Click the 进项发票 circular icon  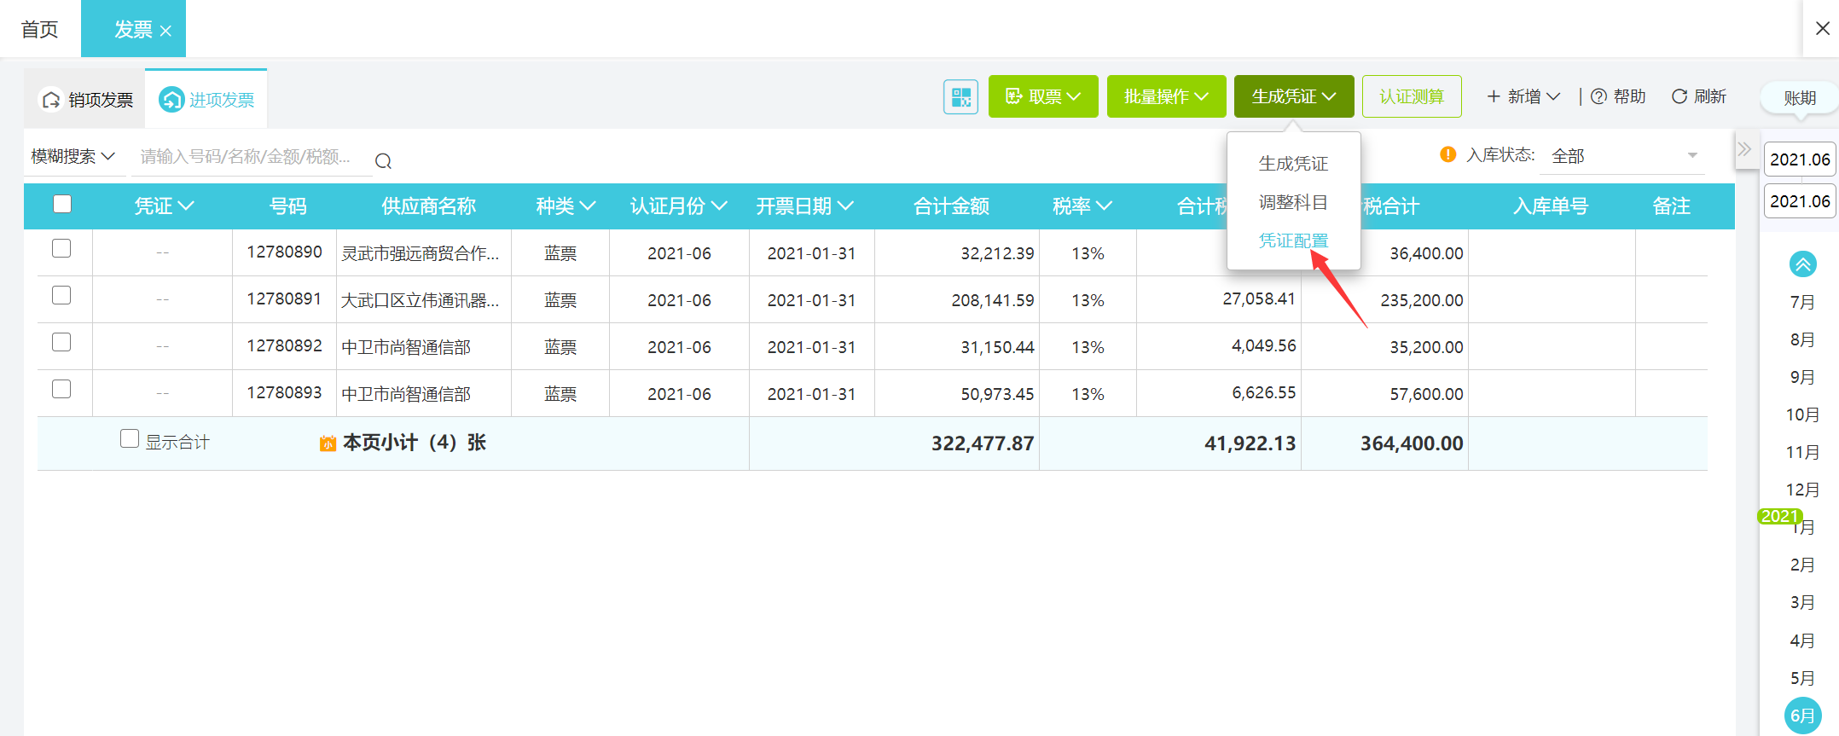point(171,100)
